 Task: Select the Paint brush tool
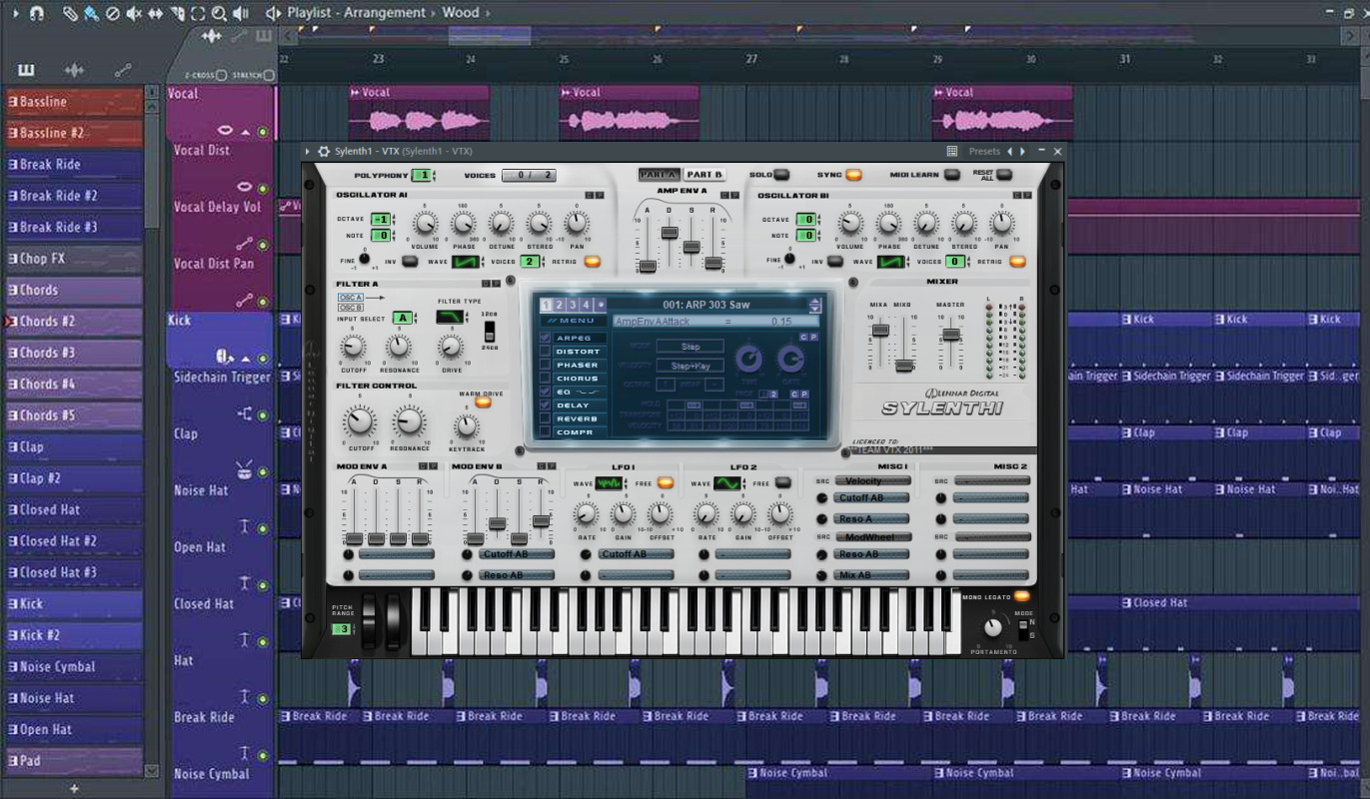[x=91, y=13]
